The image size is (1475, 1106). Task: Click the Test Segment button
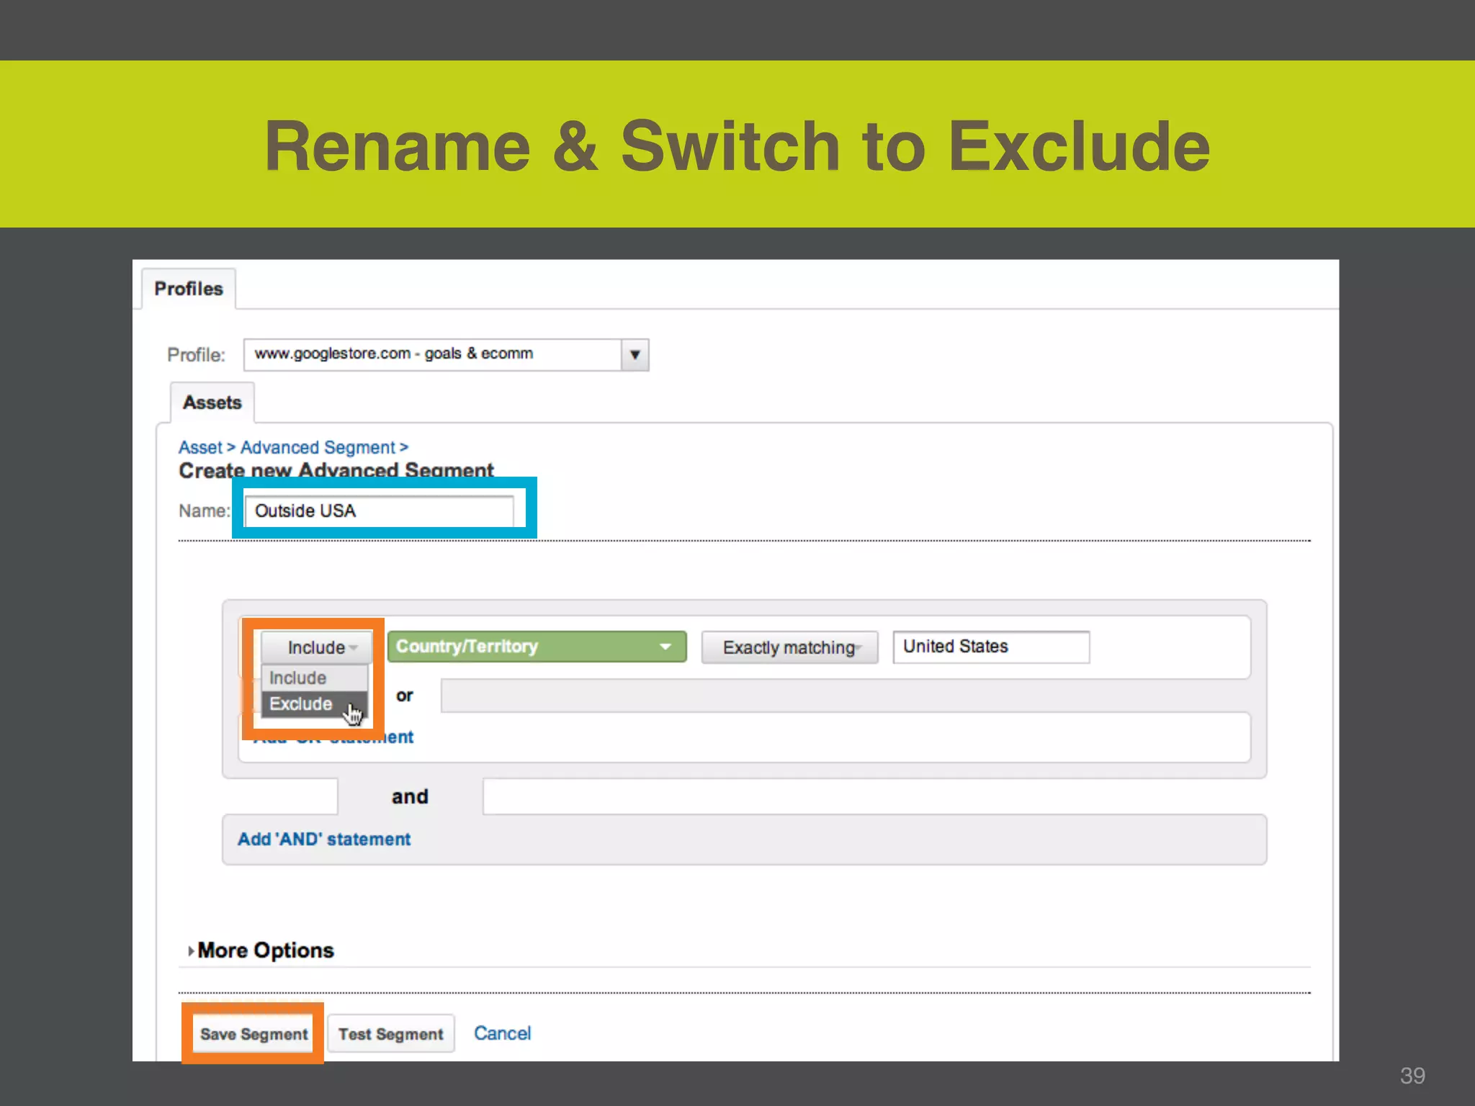pos(391,1034)
